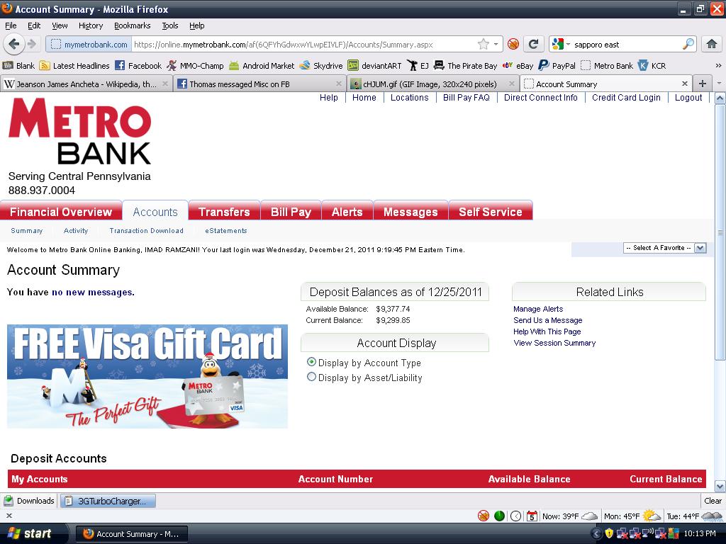The width and height of the screenshot is (726, 544).
Task: Click the Activity sub-navigation link
Action: 75,230
